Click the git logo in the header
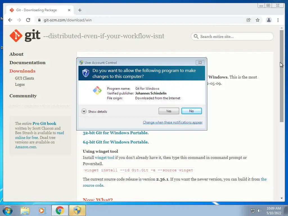 tap(25, 35)
